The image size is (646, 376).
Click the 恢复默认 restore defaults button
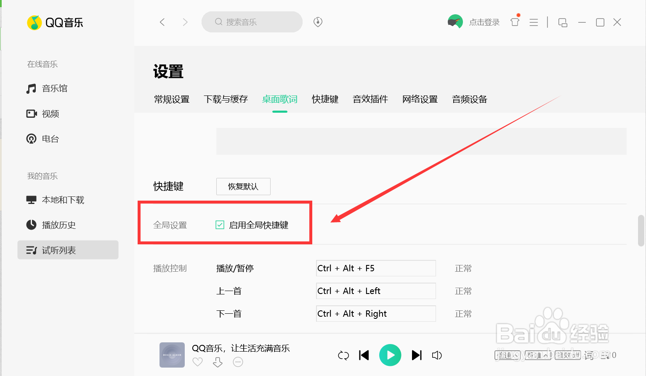coord(243,186)
